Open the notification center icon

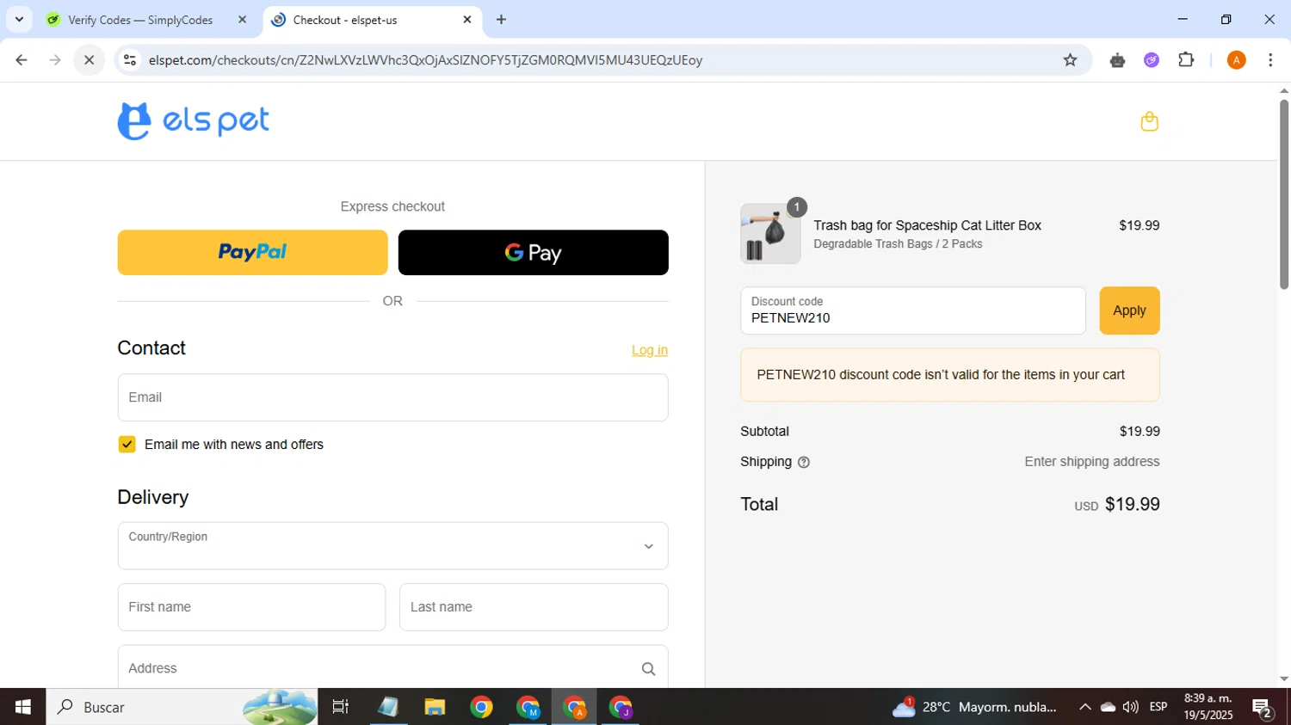coord(1263,708)
